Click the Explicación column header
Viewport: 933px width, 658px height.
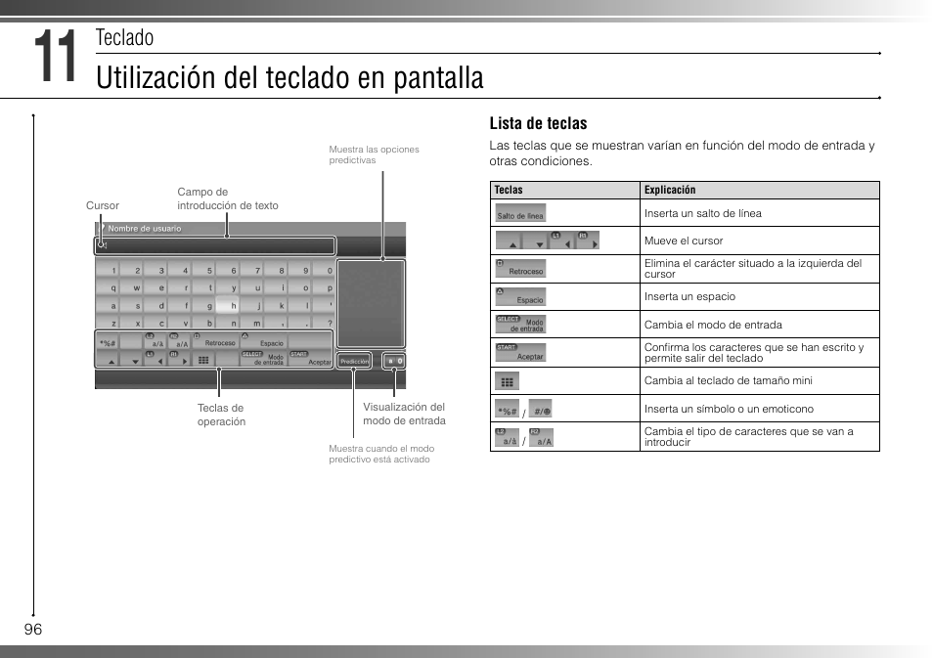click(760, 190)
